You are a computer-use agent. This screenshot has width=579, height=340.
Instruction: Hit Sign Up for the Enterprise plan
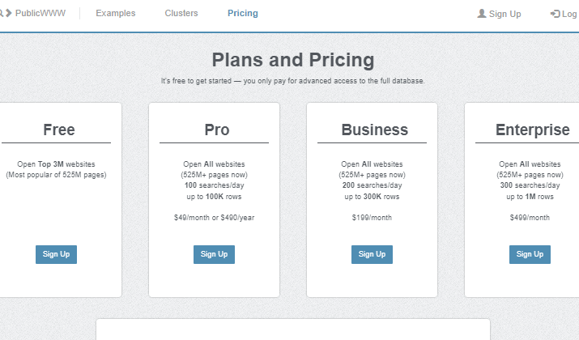point(530,254)
